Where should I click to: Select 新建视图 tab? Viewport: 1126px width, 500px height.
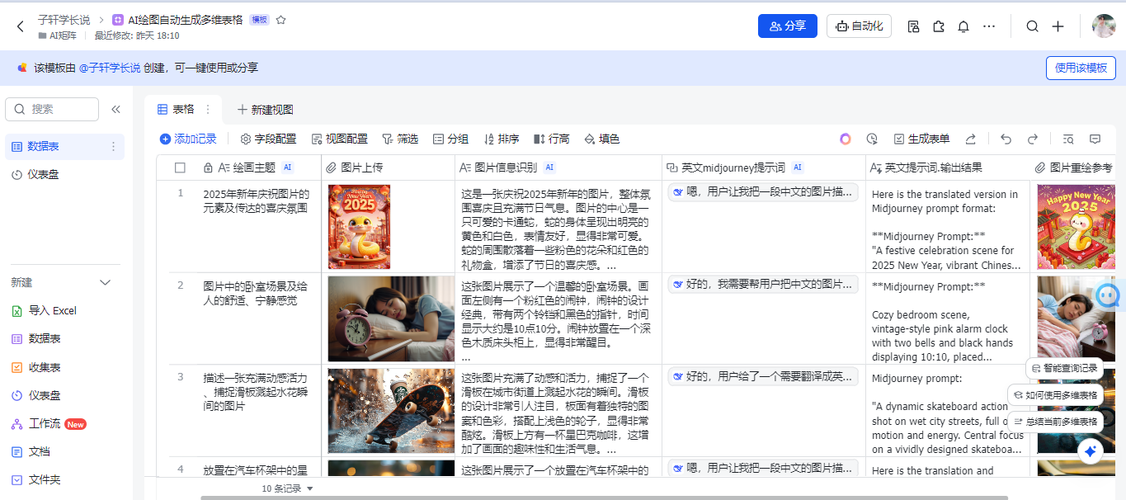point(265,110)
